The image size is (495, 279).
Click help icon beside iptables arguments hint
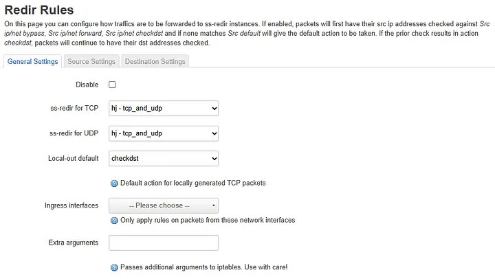114,267
